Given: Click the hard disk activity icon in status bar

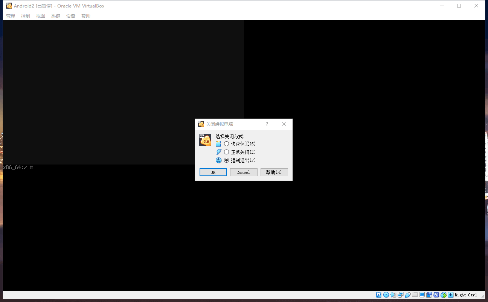Looking at the screenshot, I should pos(379,295).
